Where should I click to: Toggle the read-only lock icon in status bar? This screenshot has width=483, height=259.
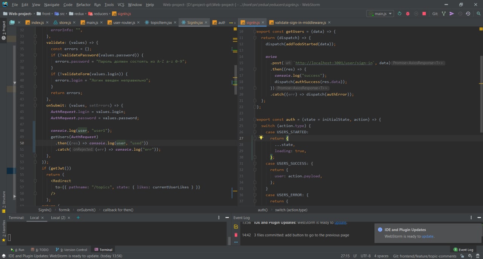[462, 256]
